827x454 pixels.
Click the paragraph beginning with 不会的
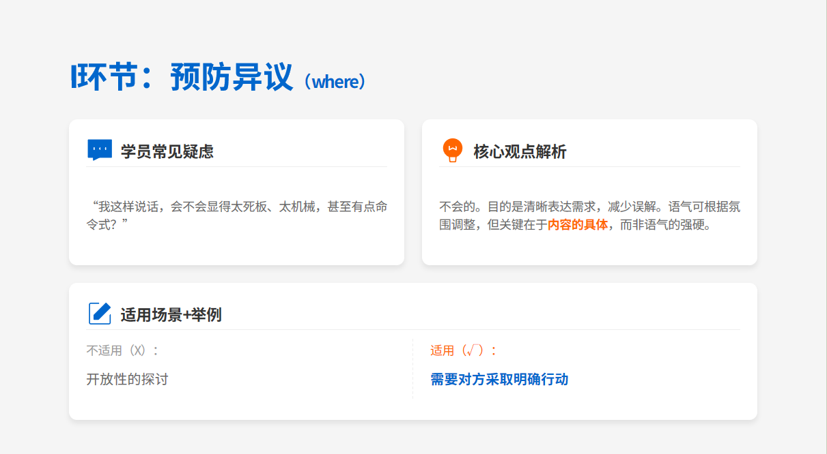[589, 207]
